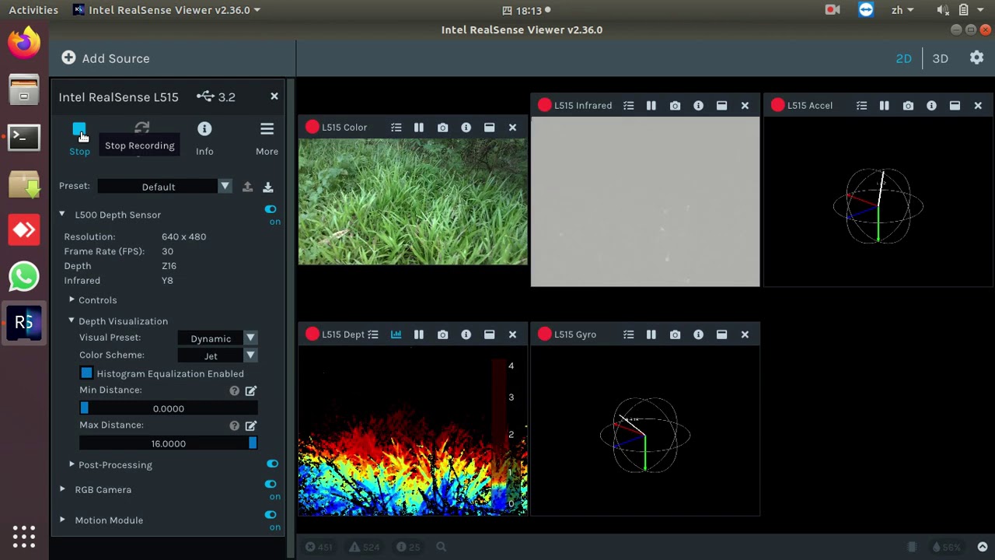Image resolution: width=995 pixels, height=560 pixels.
Task: Open metadata list on L515 Color stream
Action: point(396,128)
